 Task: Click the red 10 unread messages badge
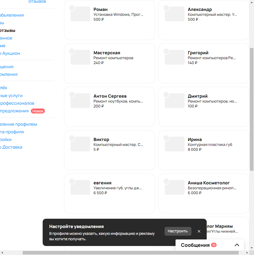214,245
